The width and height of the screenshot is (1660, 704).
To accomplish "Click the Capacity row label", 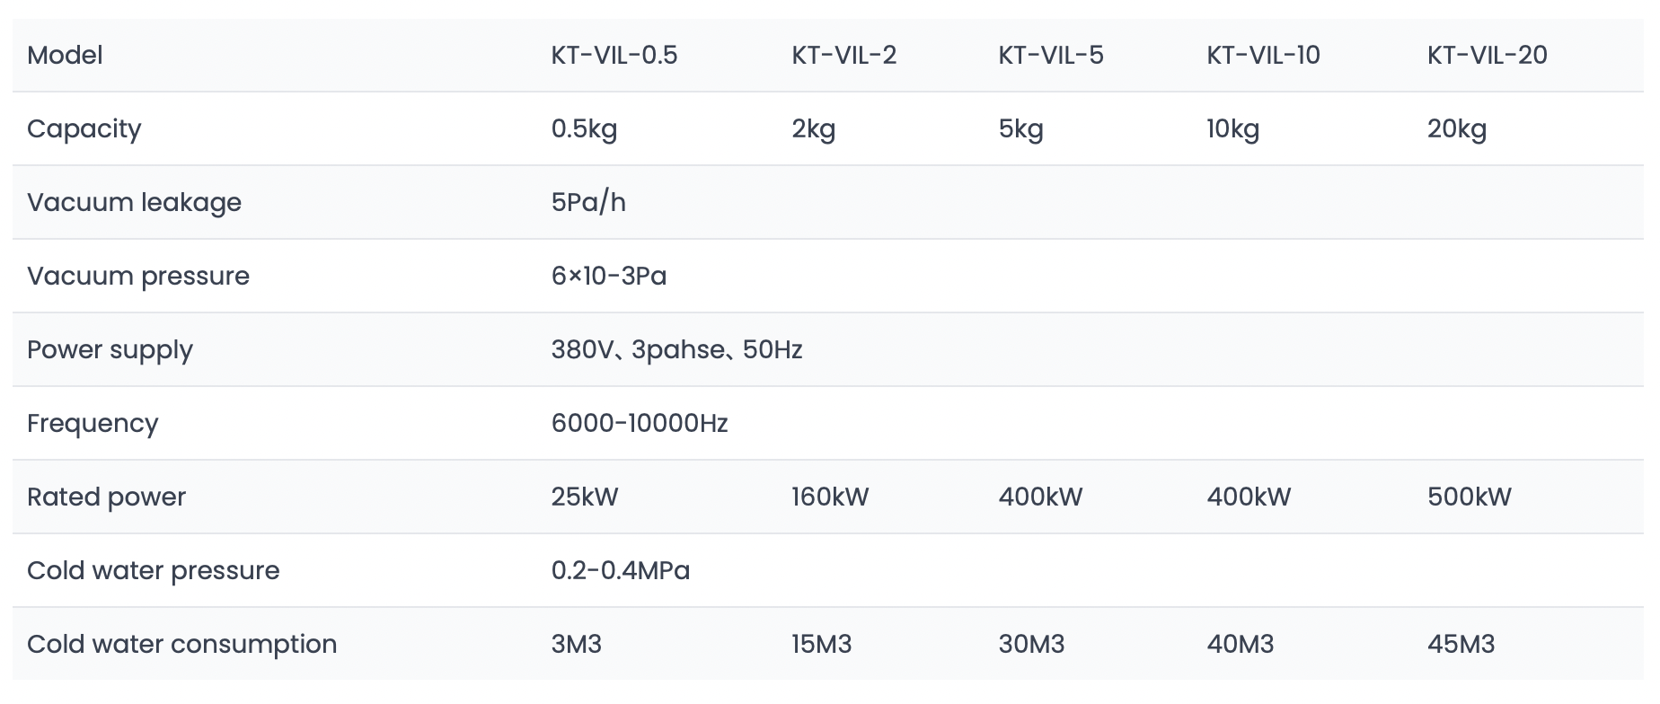I will coord(84,129).
